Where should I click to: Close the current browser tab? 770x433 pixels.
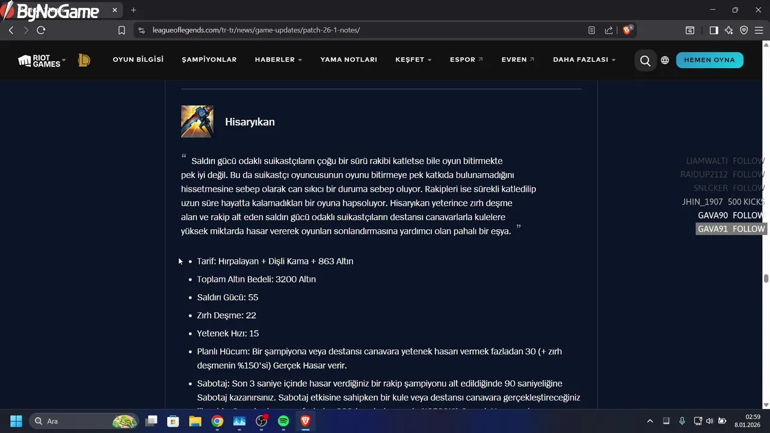pyautogui.click(x=115, y=10)
